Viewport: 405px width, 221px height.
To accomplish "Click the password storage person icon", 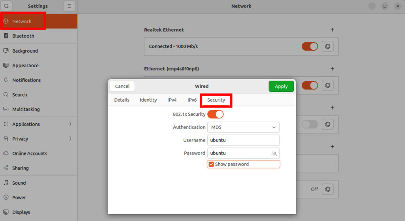I will (x=274, y=153).
